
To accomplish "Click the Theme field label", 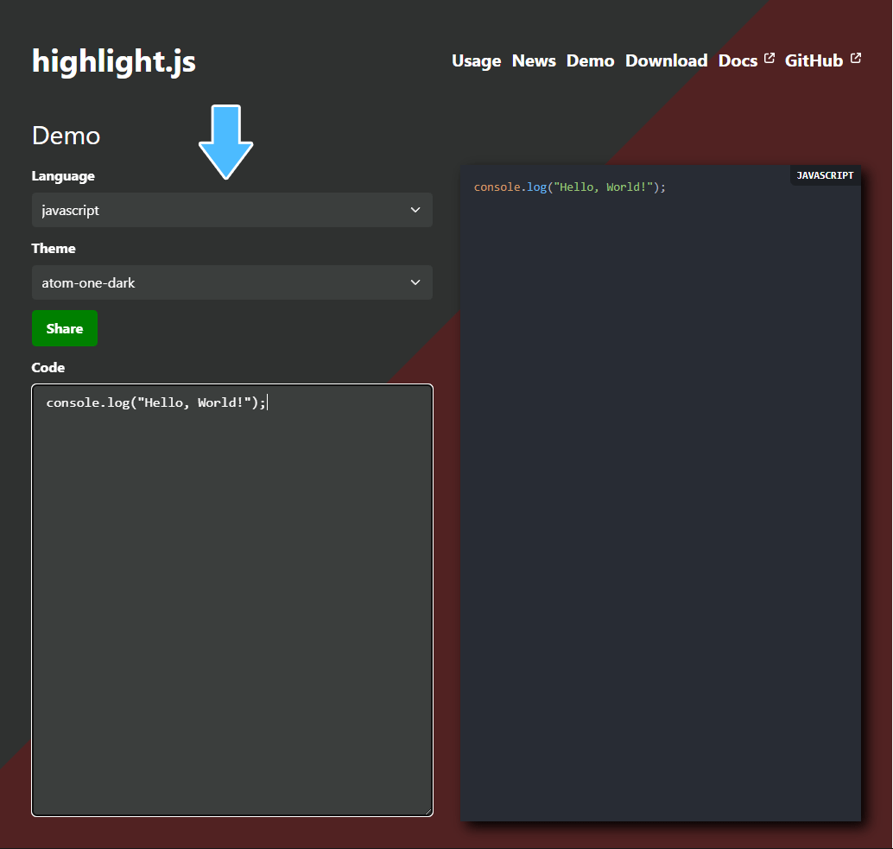I will tap(54, 248).
